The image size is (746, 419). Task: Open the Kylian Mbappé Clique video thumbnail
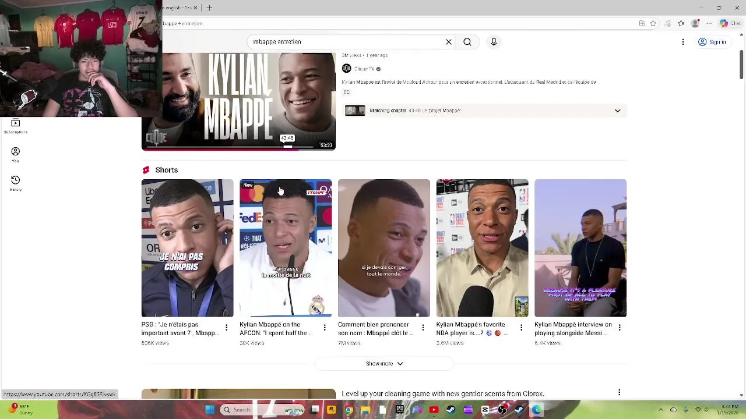point(238,101)
